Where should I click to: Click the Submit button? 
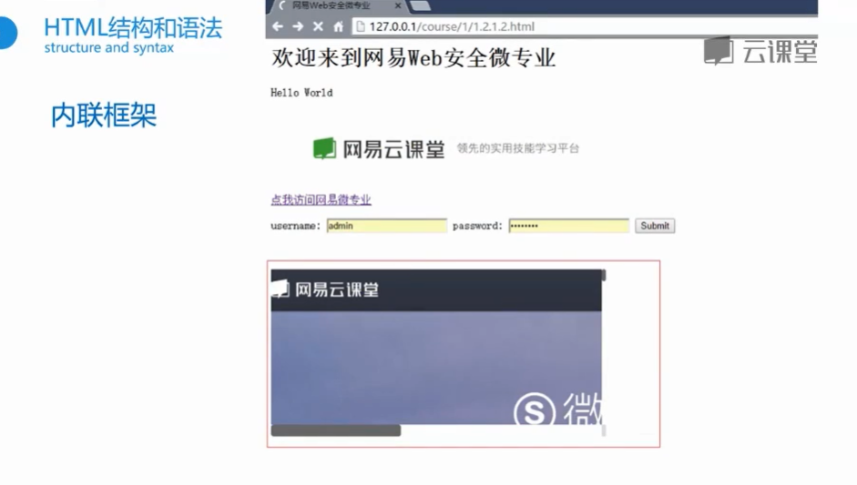(x=655, y=226)
